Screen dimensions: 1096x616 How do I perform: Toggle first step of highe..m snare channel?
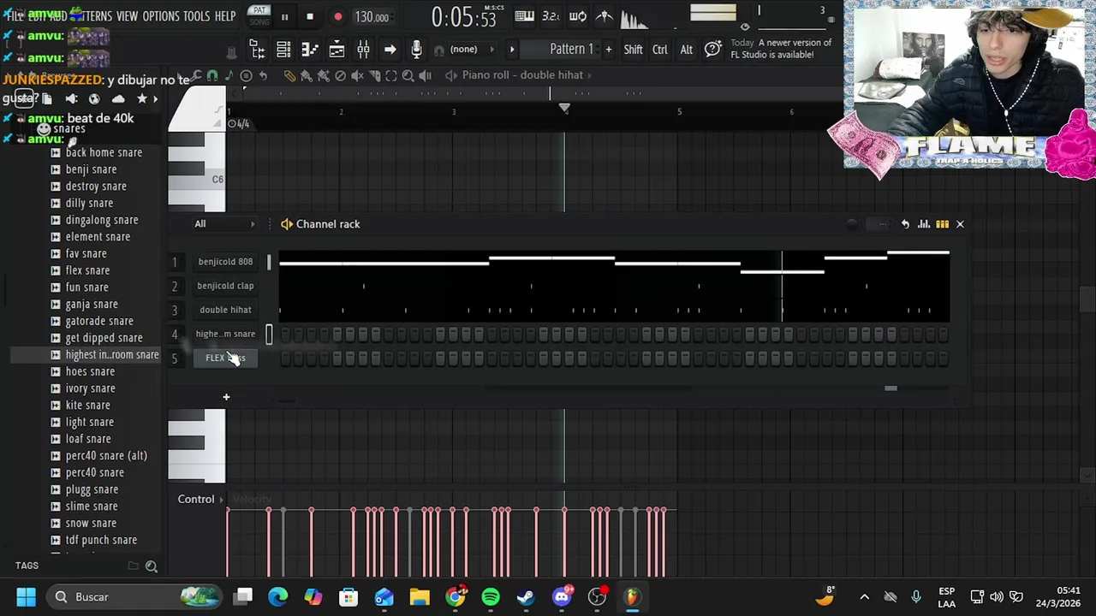tap(285, 335)
